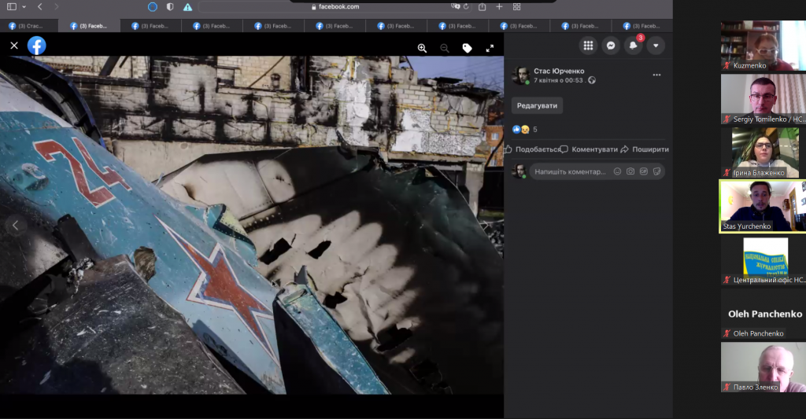Click the aircraft wreckage photo
Screen dimensions: 806x419
[x=252, y=225]
